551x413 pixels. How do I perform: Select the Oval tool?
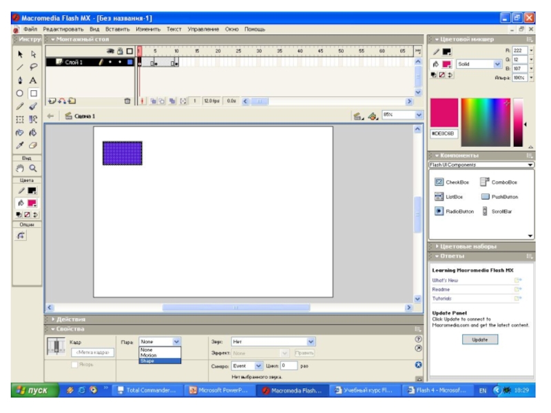20,94
